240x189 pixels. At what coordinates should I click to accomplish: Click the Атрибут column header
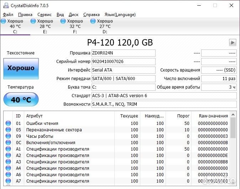click(x=69, y=116)
